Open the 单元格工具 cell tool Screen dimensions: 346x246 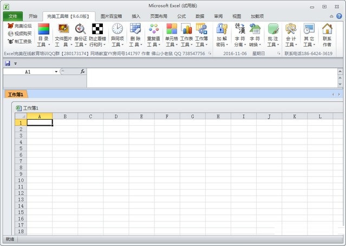[x=172, y=35]
